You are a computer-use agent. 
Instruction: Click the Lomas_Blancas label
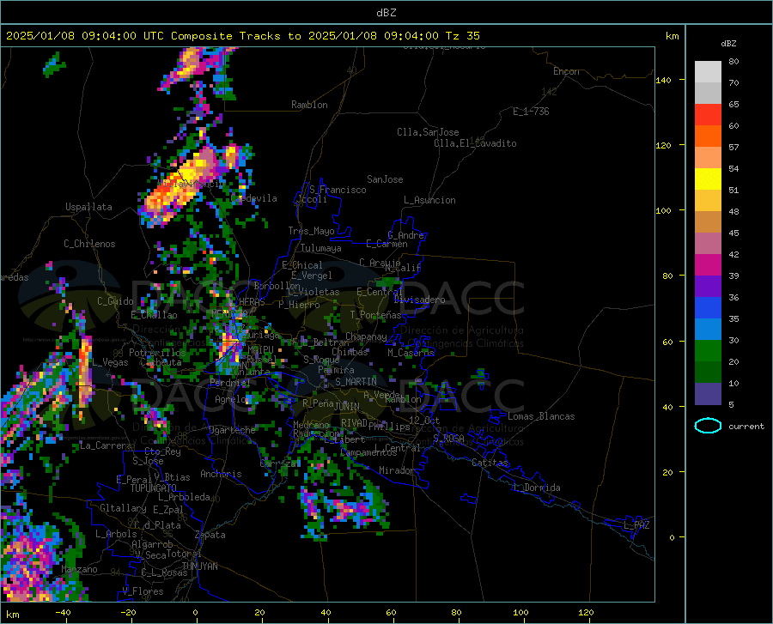tap(541, 416)
